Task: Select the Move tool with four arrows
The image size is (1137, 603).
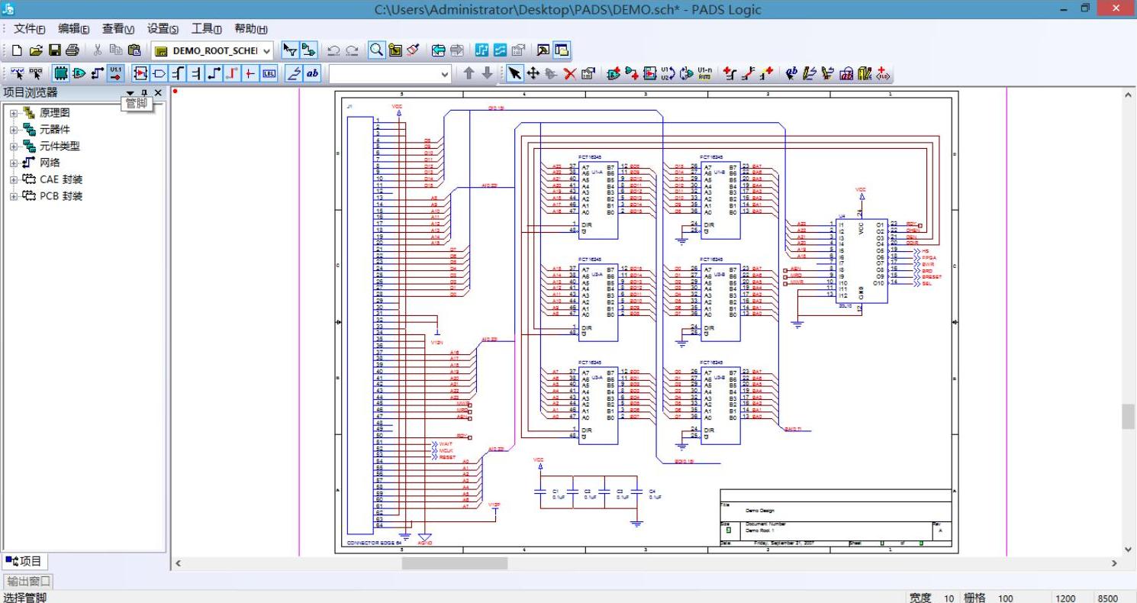Action: [533, 73]
